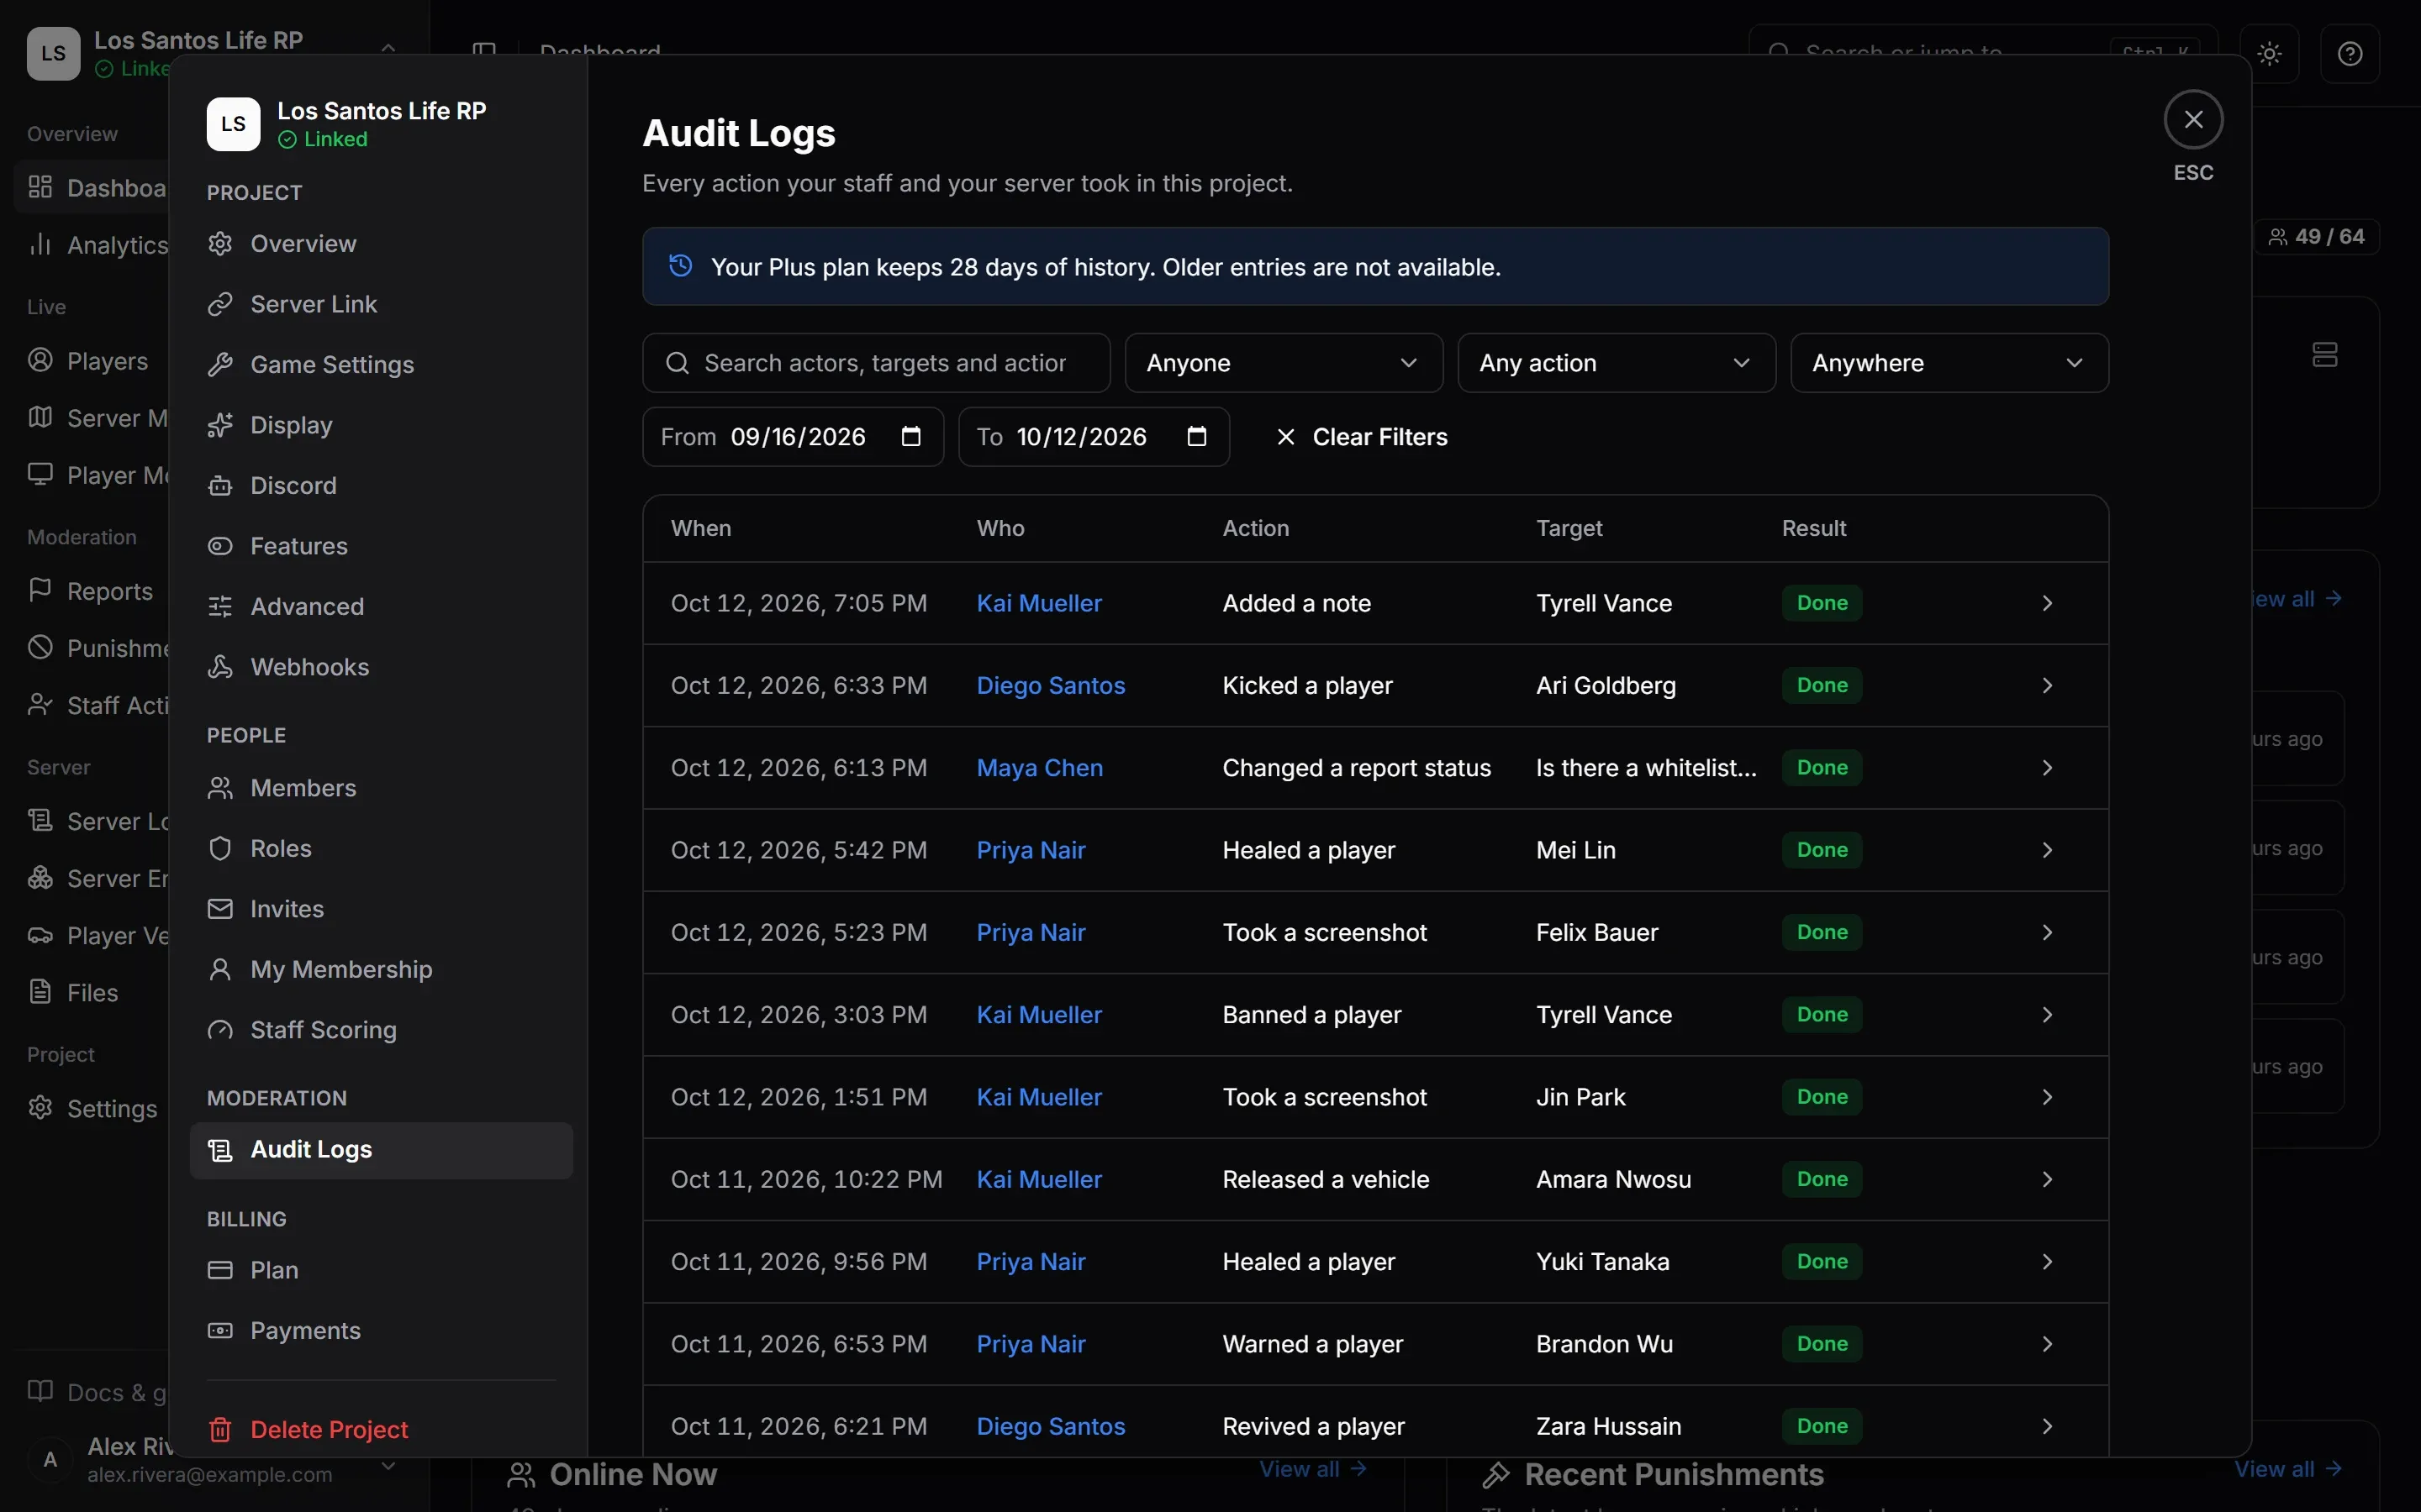This screenshot has width=2421, height=1512.
Task: Click the Delete Project trash icon
Action: click(220, 1430)
